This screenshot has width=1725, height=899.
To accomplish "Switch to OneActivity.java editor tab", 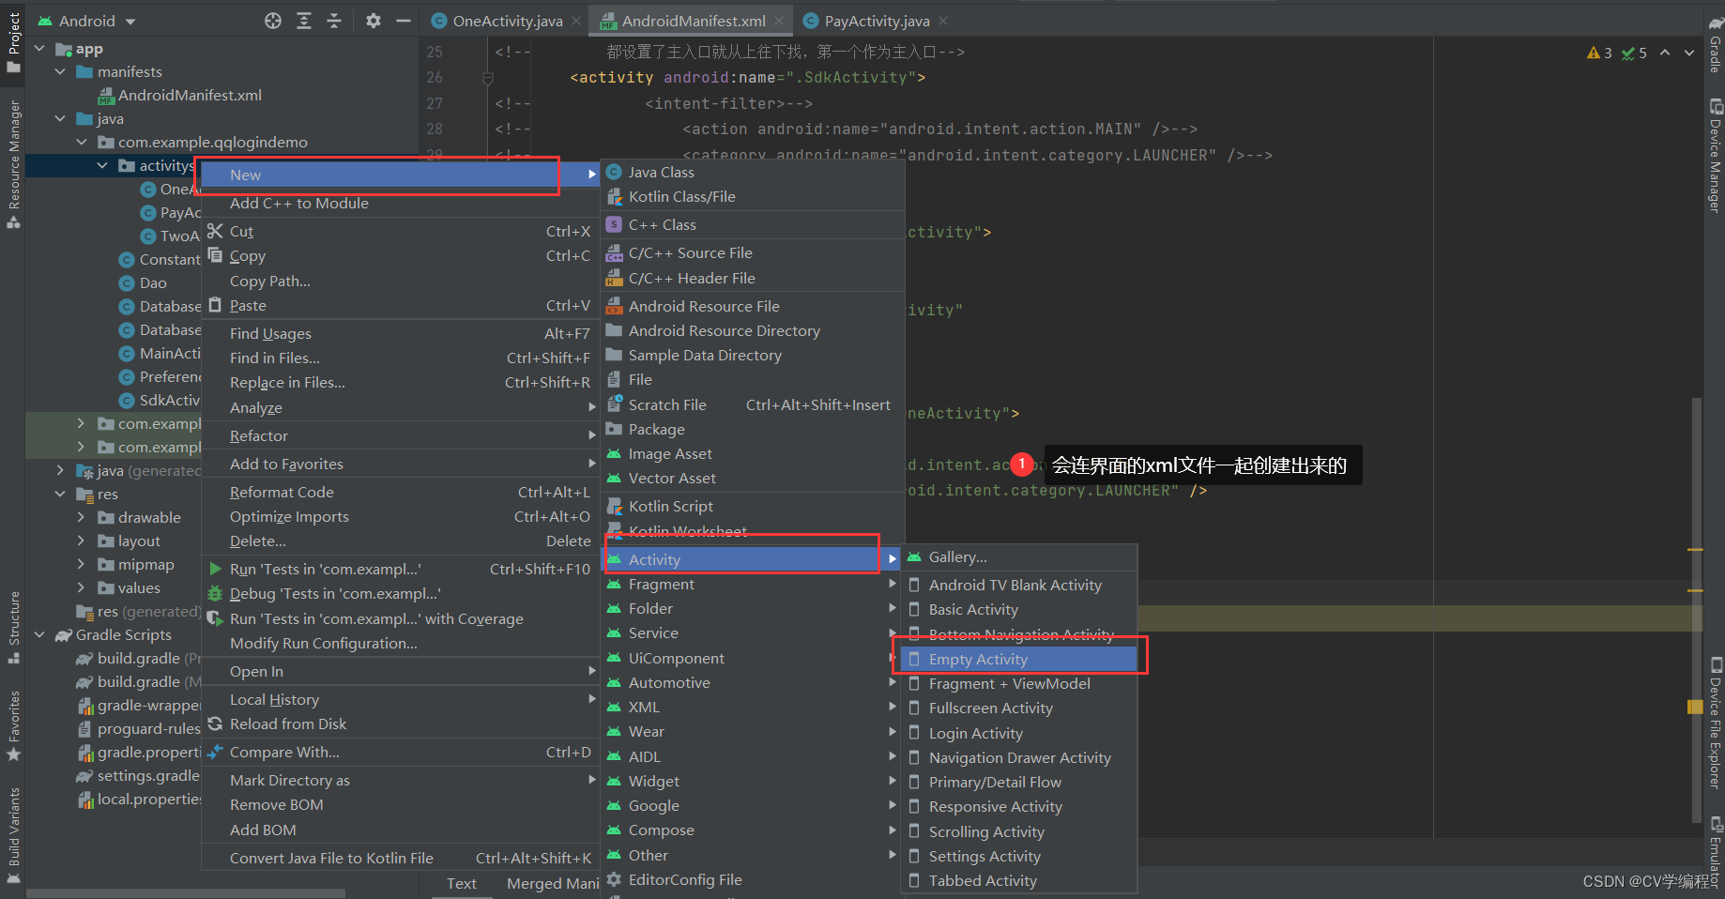I will [x=508, y=21].
